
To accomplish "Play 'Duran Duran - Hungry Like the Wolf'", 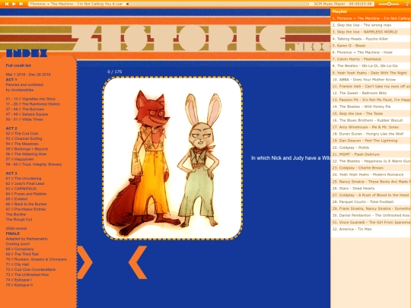I will (371, 134).
